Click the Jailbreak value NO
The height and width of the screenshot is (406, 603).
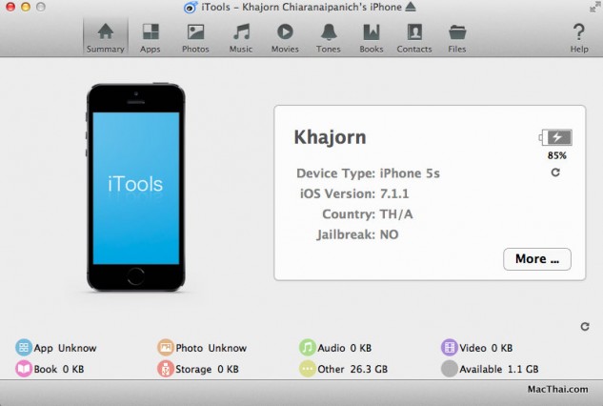[x=389, y=234]
